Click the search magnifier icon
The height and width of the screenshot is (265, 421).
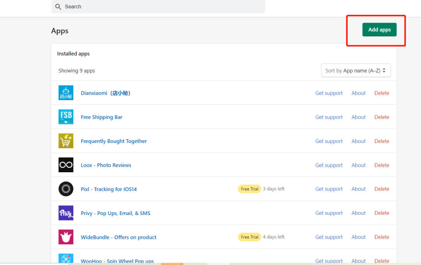tap(58, 7)
